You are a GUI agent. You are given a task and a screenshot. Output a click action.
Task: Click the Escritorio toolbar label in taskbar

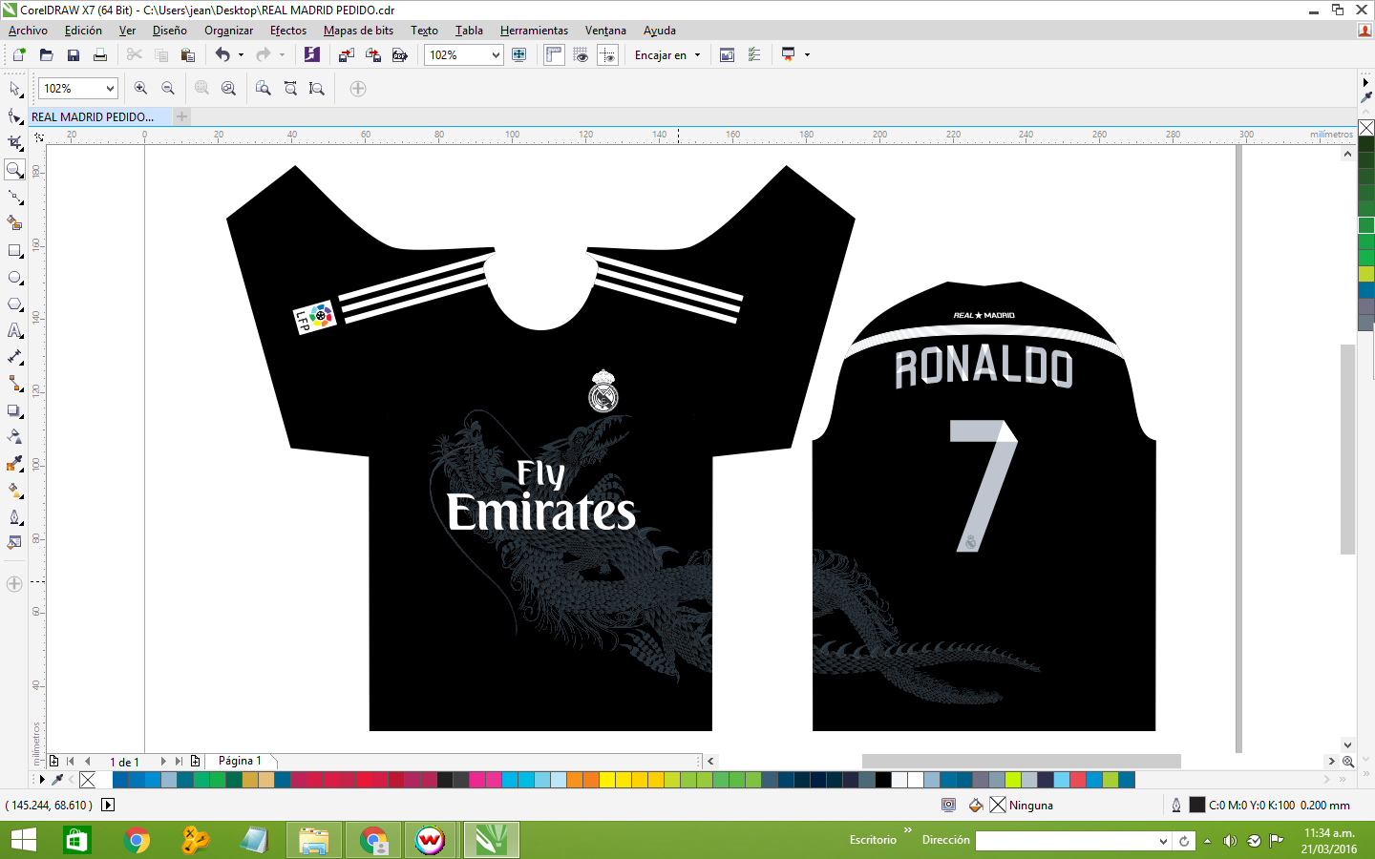pos(873,840)
